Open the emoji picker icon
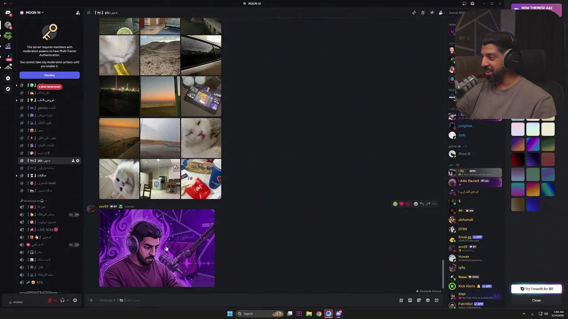568x319 pixels. coord(428,300)
